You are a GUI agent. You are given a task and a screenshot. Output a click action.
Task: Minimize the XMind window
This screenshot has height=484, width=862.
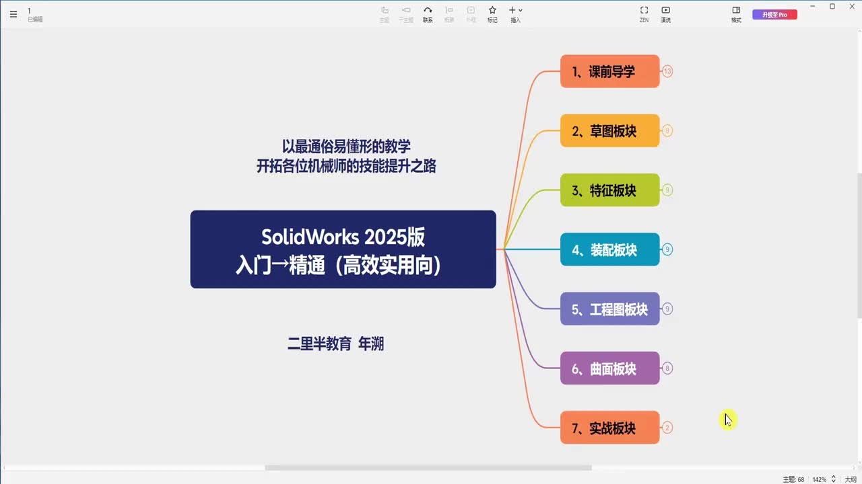[x=814, y=7]
